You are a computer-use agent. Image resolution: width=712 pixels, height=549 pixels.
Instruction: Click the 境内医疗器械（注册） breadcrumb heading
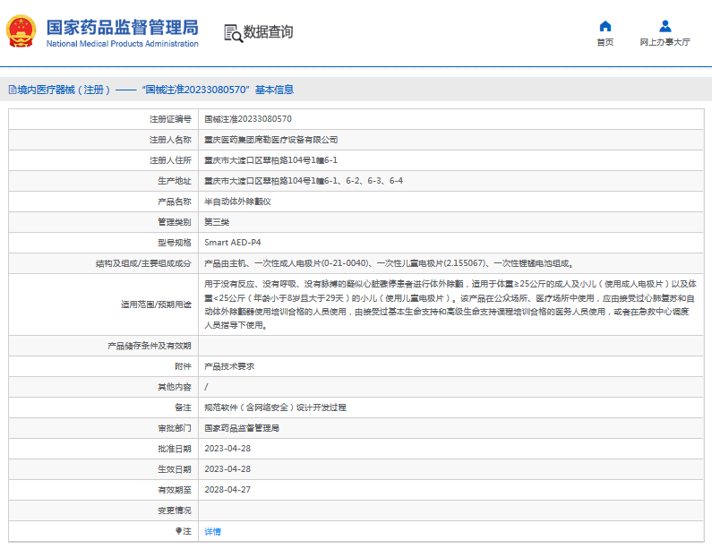[64, 90]
